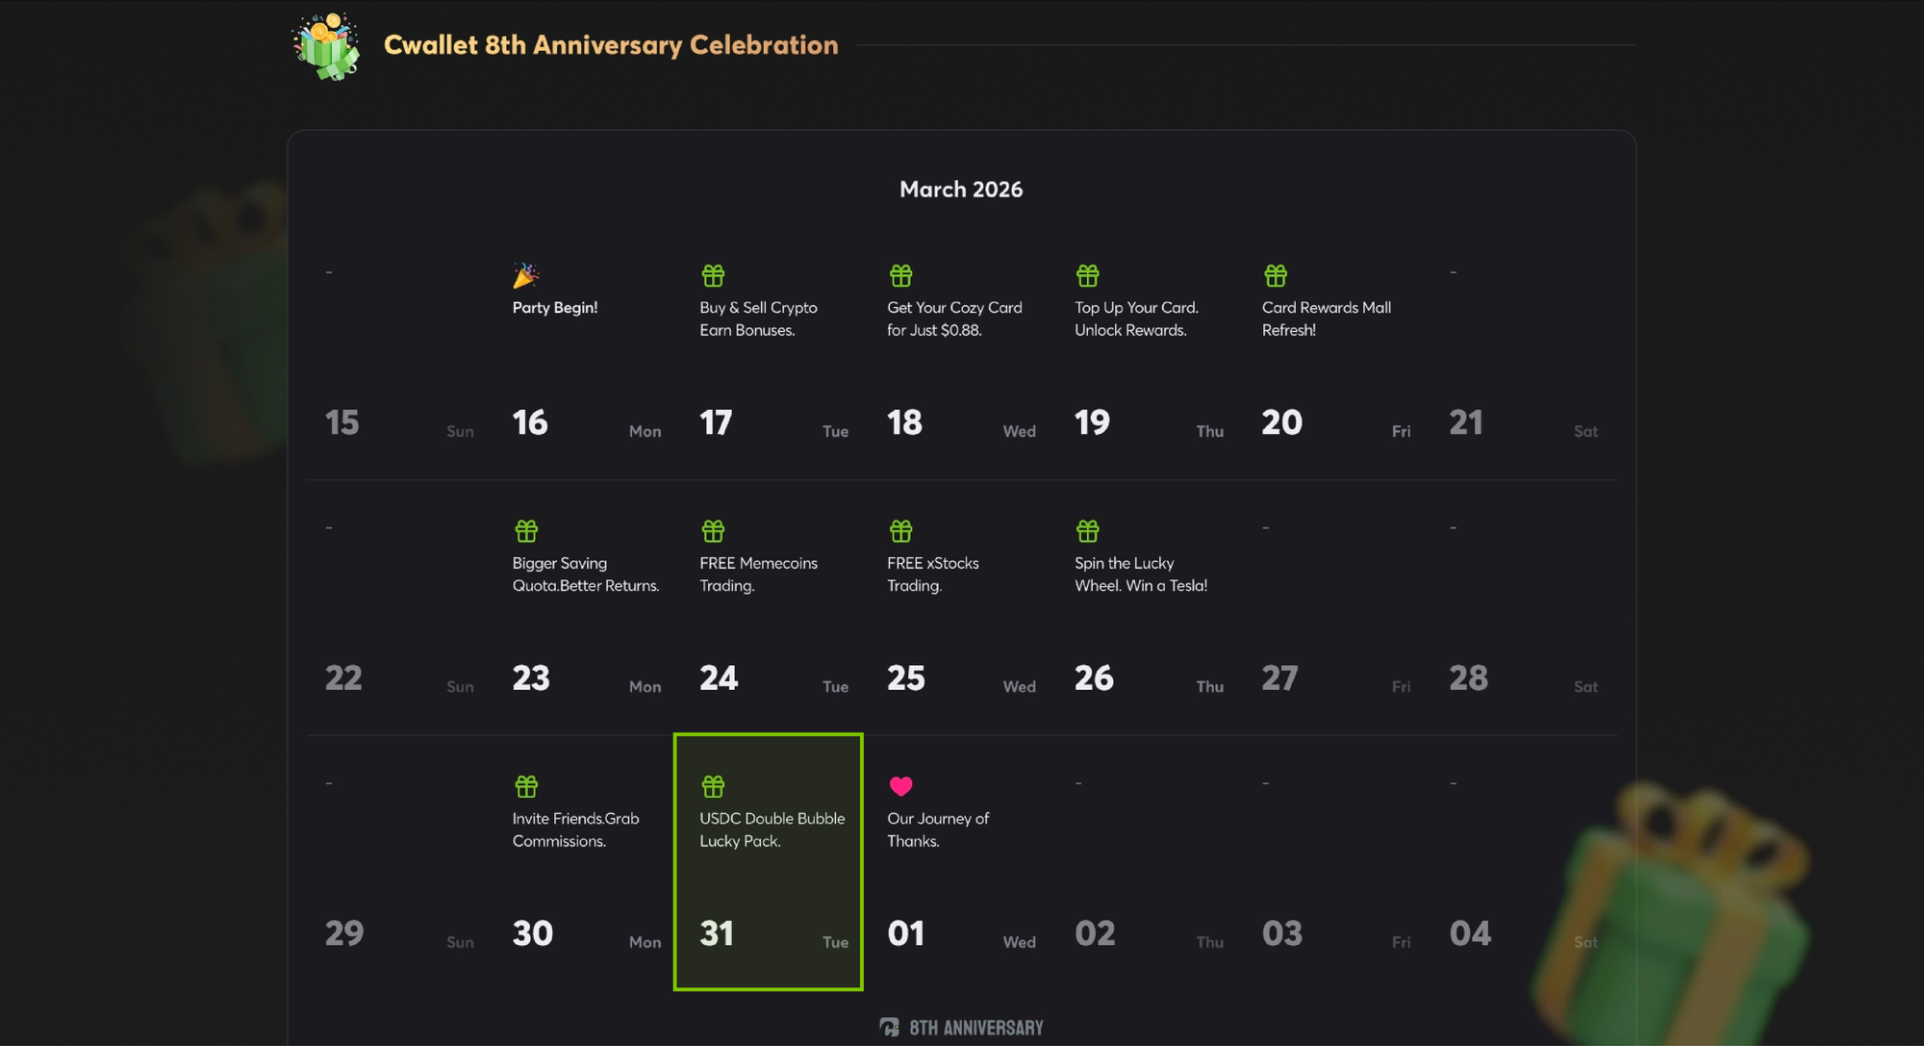The width and height of the screenshot is (1924, 1046).
Task: Click the pink heart icon on April 01
Action: 900,786
